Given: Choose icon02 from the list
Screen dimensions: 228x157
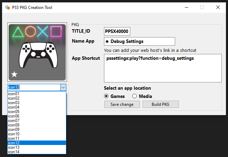Looking at the screenshot, I should click(x=37, y=98).
